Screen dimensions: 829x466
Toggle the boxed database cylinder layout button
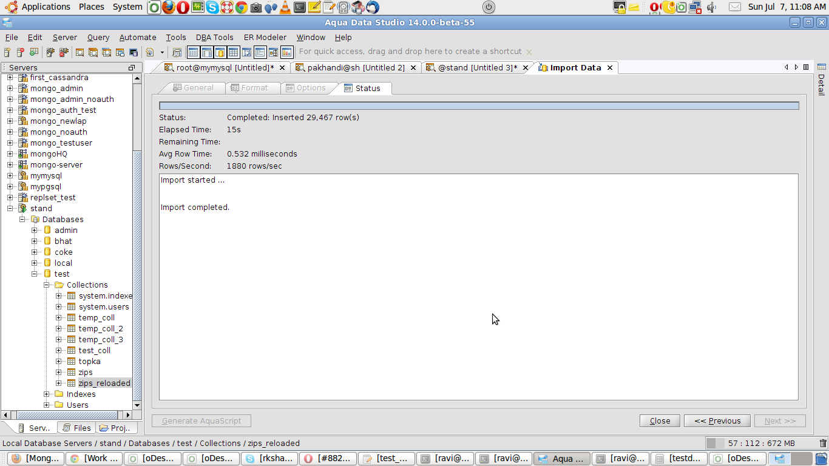coord(220,52)
